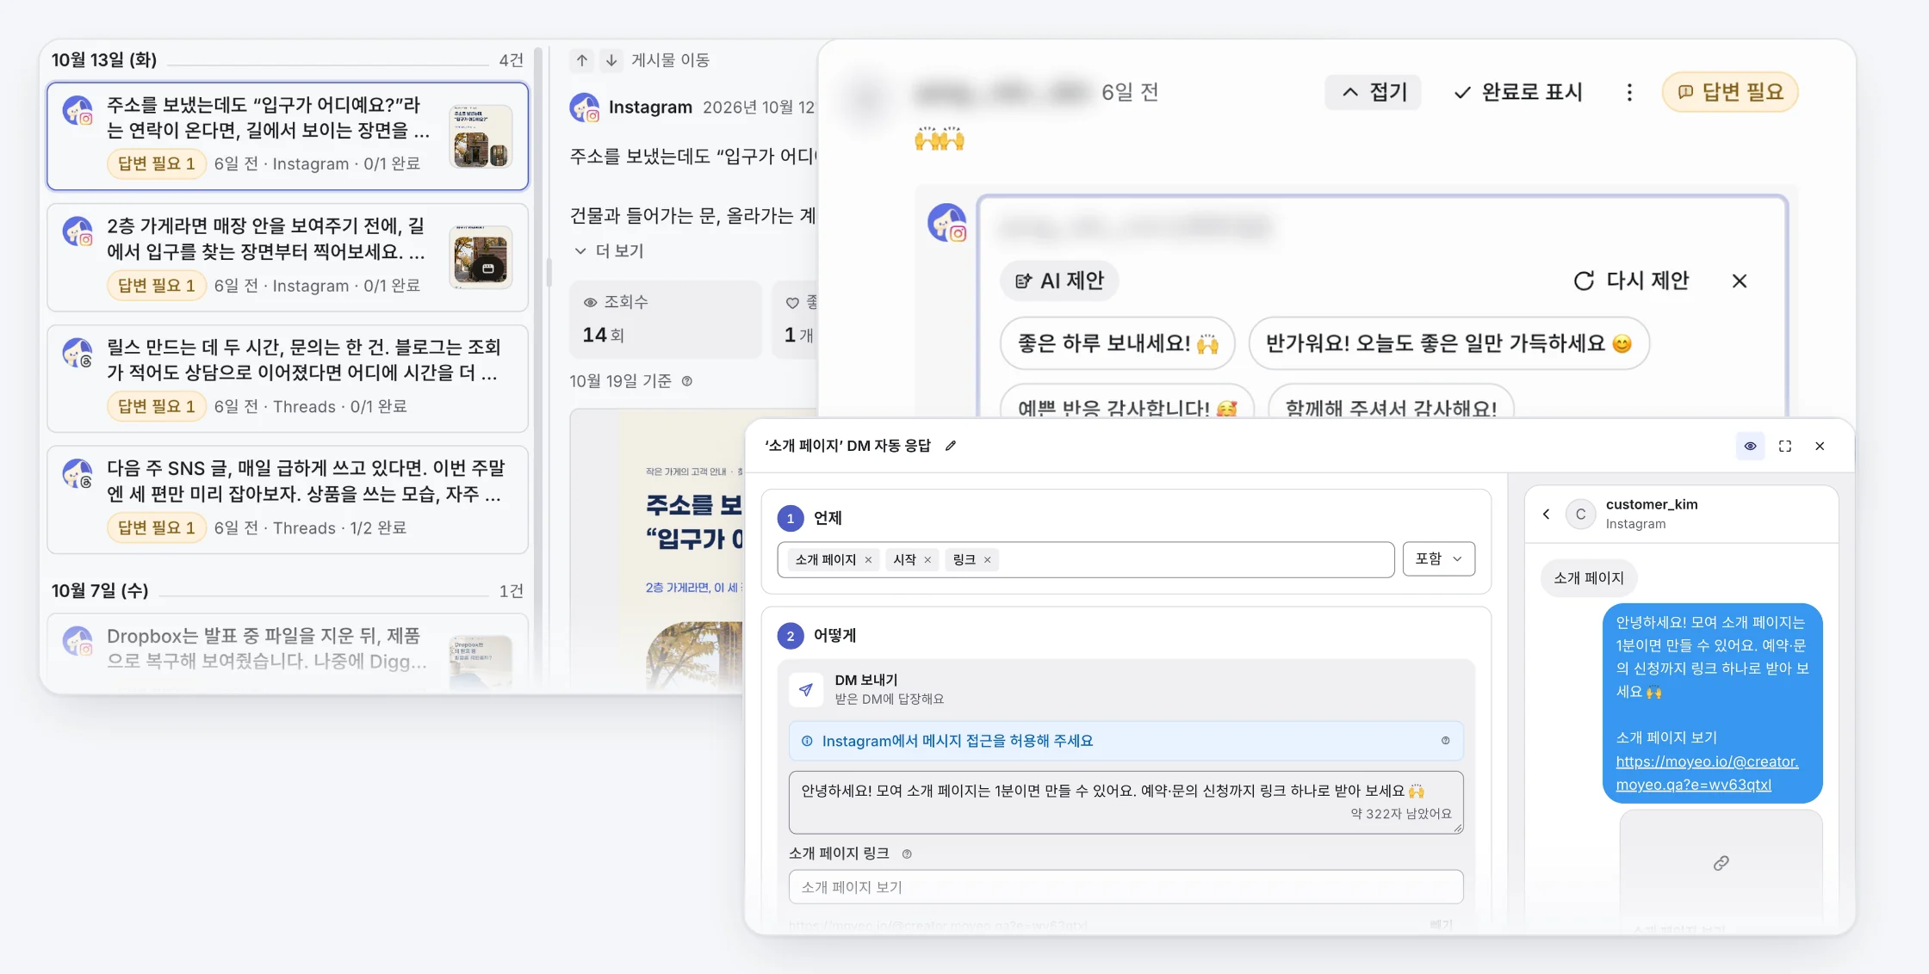
Task: Open the 포함 match condition dropdown
Action: [x=1439, y=559]
